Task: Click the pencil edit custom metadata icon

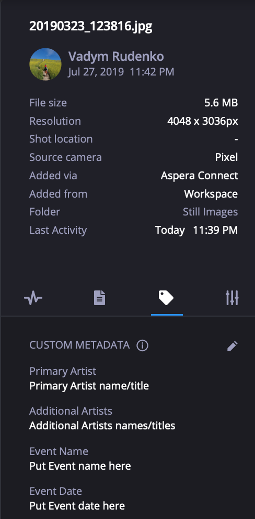Action: [x=232, y=346]
